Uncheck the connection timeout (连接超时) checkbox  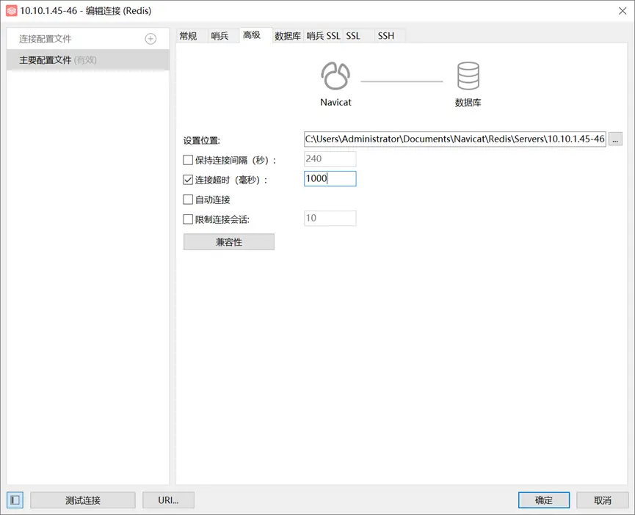(x=188, y=180)
